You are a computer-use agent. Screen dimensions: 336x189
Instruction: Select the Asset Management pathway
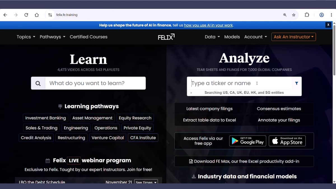[x=92, y=118]
